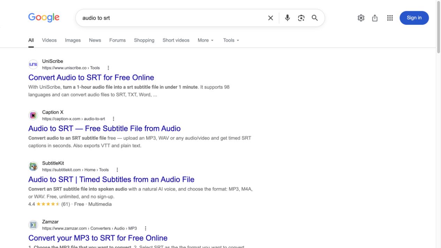Image resolution: width=441 pixels, height=248 pixels.
Task: Open the three-dot menu for the Caption X result
Action: [x=113, y=119]
